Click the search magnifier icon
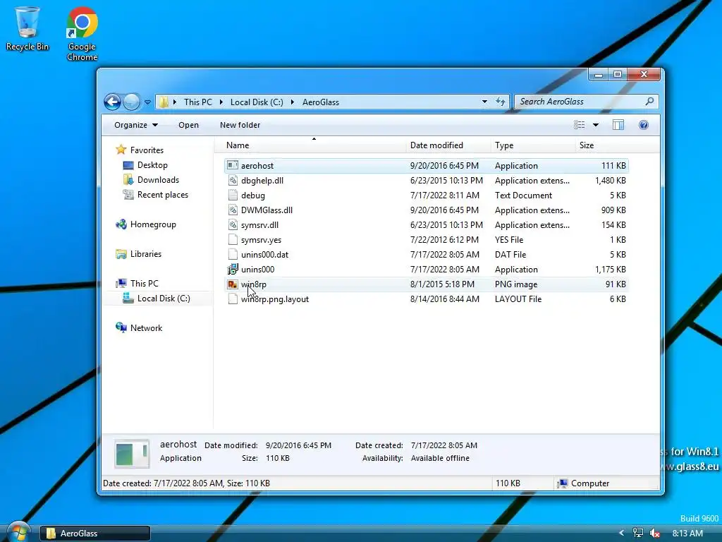722x542 pixels. pyautogui.click(x=649, y=102)
